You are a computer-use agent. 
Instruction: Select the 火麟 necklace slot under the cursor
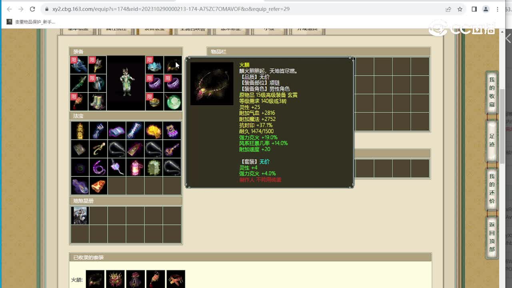173,65
